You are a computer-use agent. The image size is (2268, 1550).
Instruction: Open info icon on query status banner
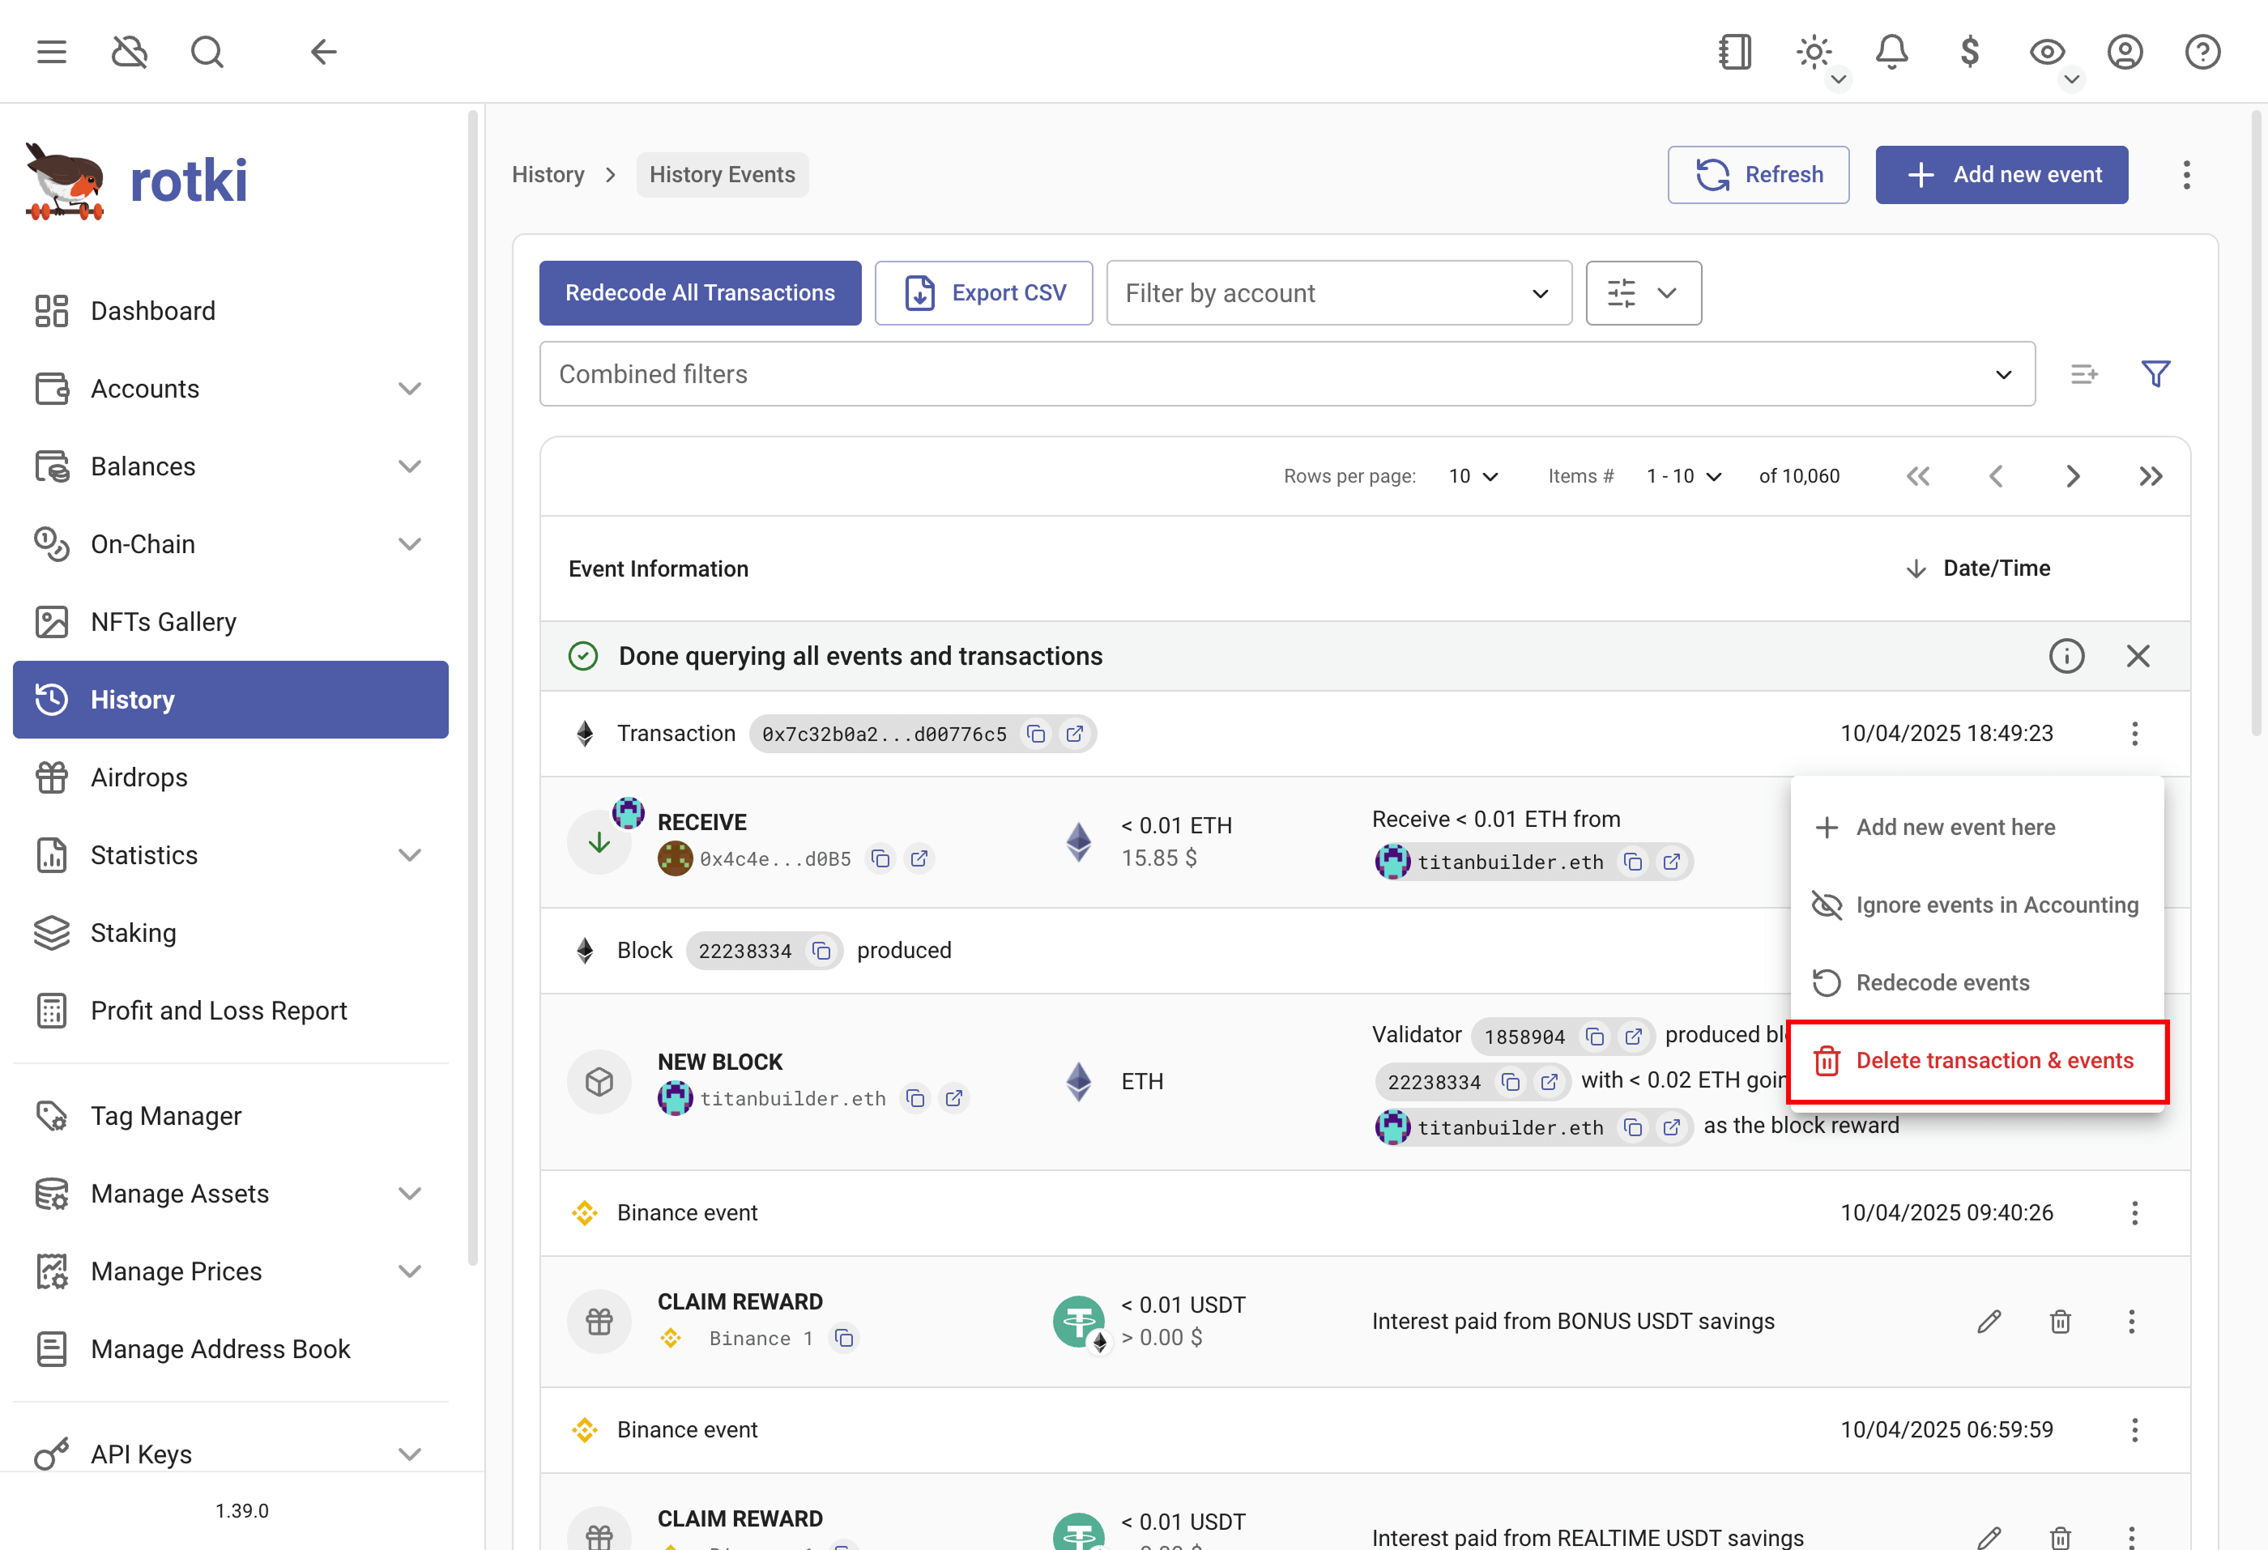(x=2066, y=657)
